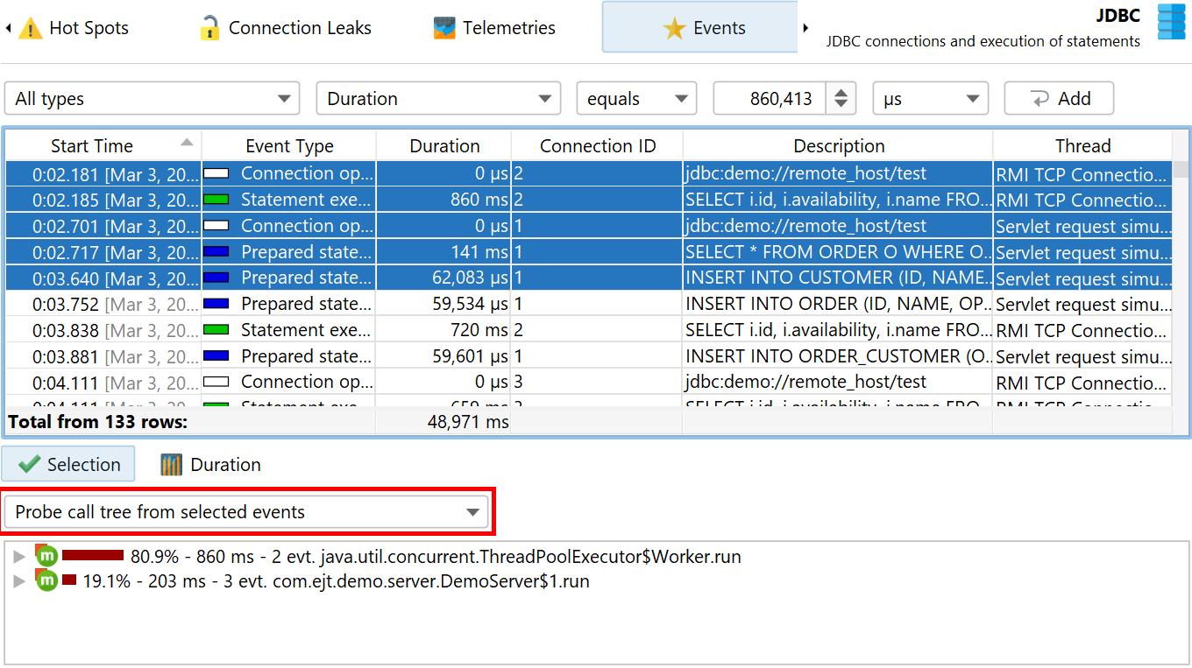Click the Hot Spots warning icon
1192x668 pixels.
point(31,28)
